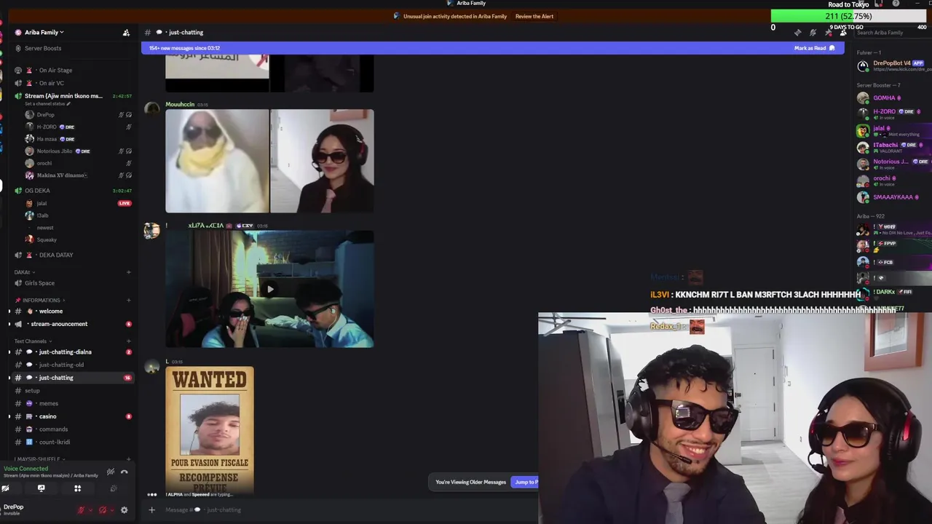932x524 pixels.
Task: Open audio output options arrow
Action: pyautogui.click(x=111, y=510)
